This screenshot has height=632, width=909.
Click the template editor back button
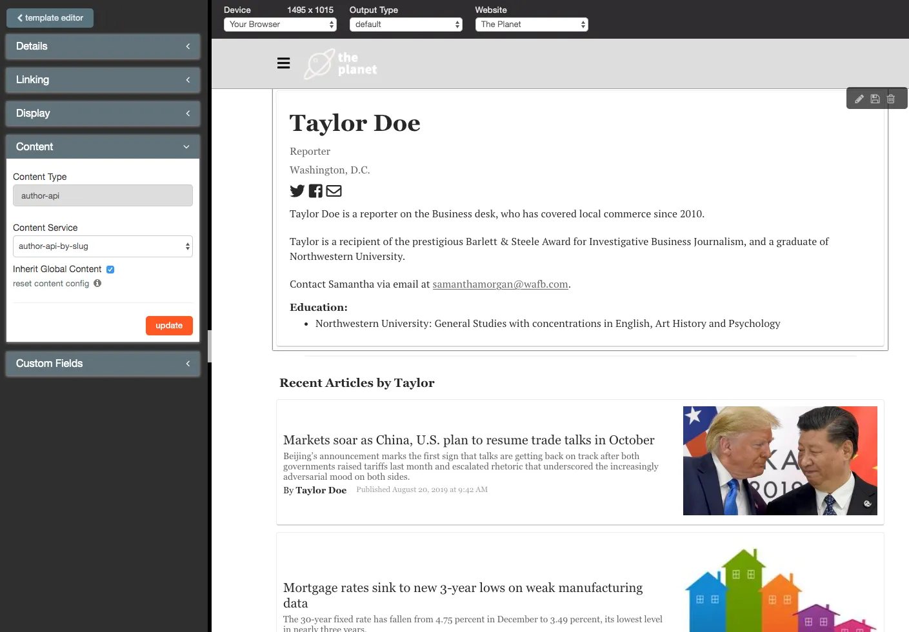click(x=50, y=18)
